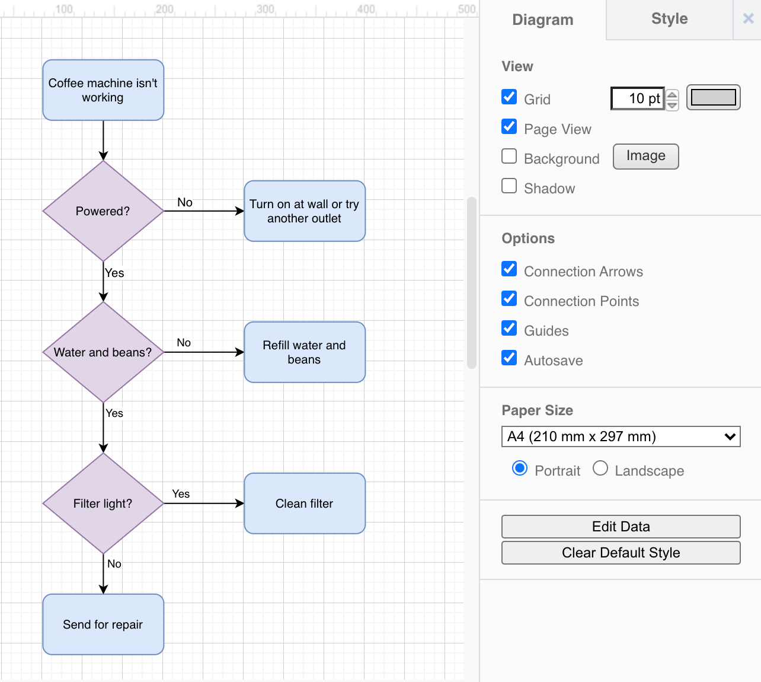Image resolution: width=761 pixels, height=682 pixels.
Task: Open the Paper Size dropdown
Action: 621,436
